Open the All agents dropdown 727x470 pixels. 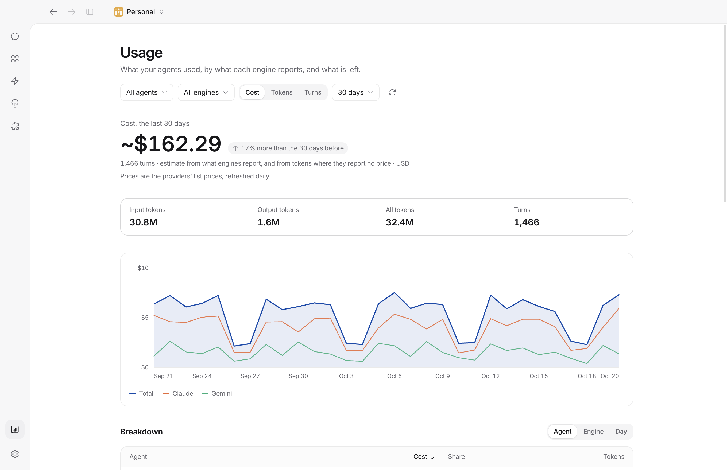(x=147, y=92)
